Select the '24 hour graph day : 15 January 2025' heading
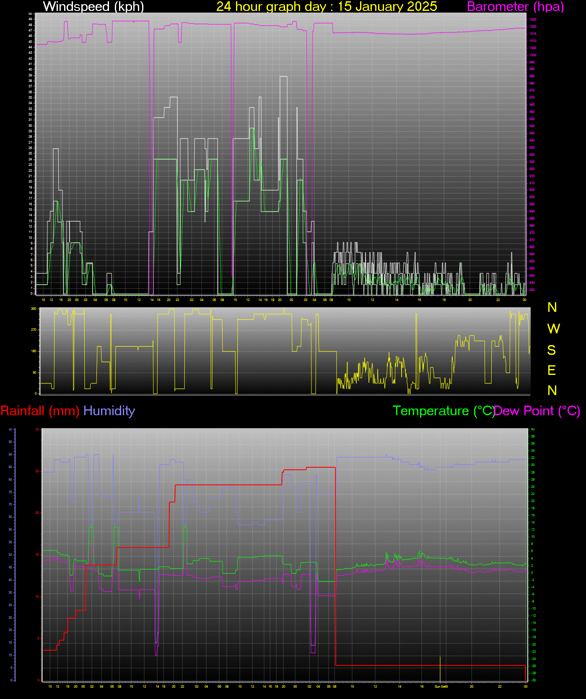 tap(327, 7)
